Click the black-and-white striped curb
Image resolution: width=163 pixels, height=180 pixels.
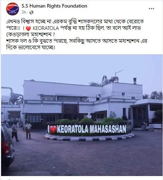pyautogui.click(x=89, y=138)
